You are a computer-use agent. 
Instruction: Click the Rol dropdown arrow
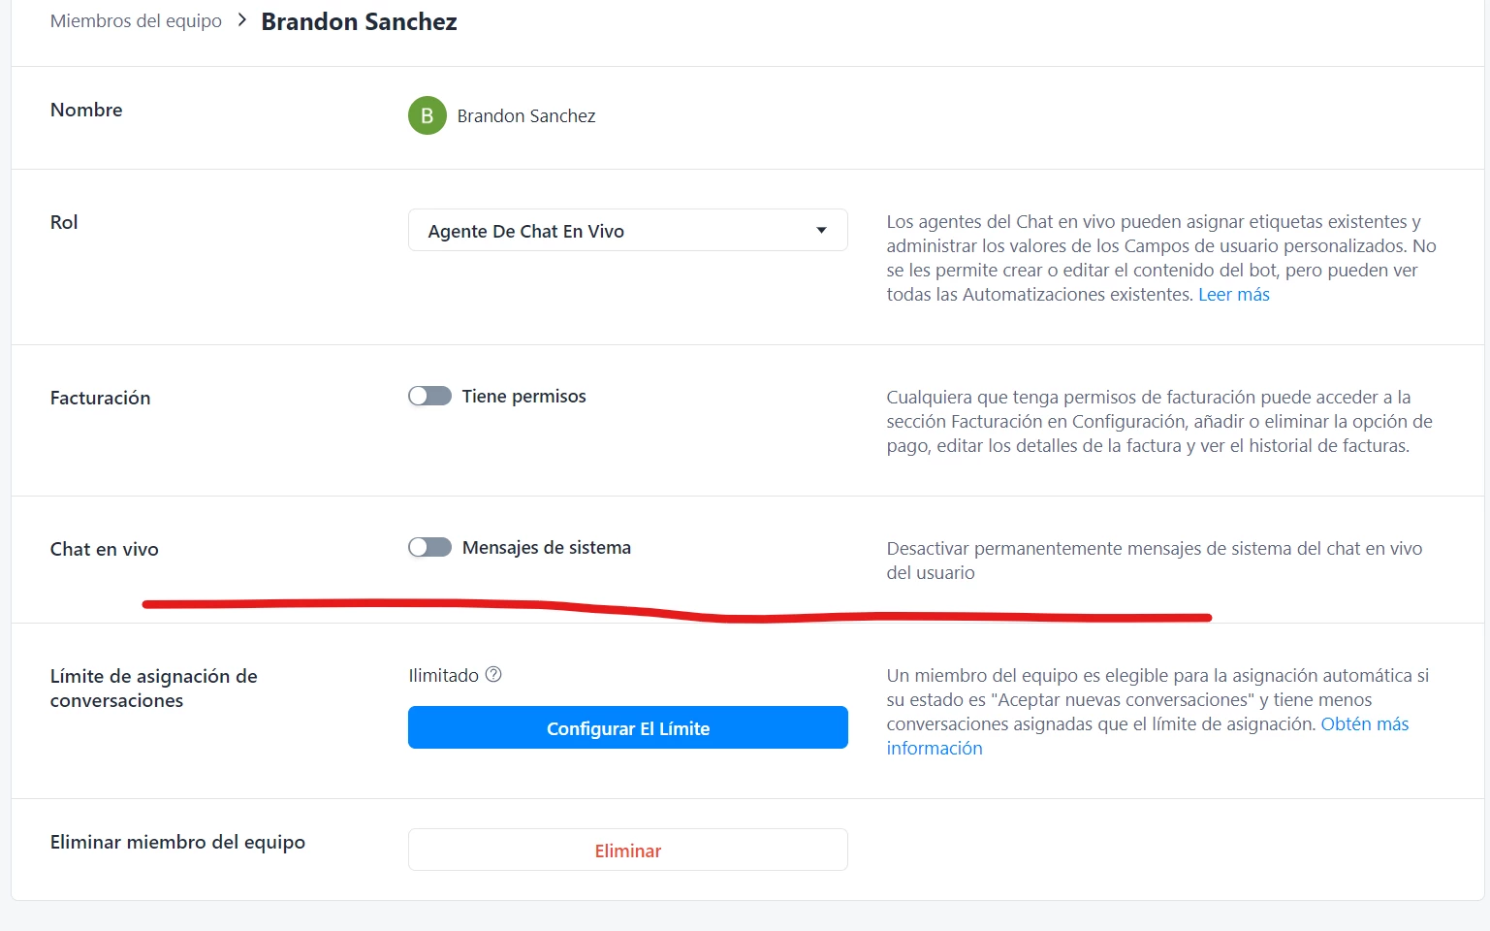(x=821, y=231)
